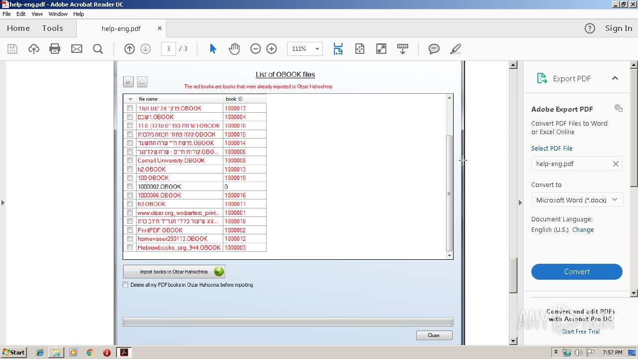Open the Convert to Microsoft Word dropdown
The height and width of the screenshot is (359, 638).
click(577, 200)
